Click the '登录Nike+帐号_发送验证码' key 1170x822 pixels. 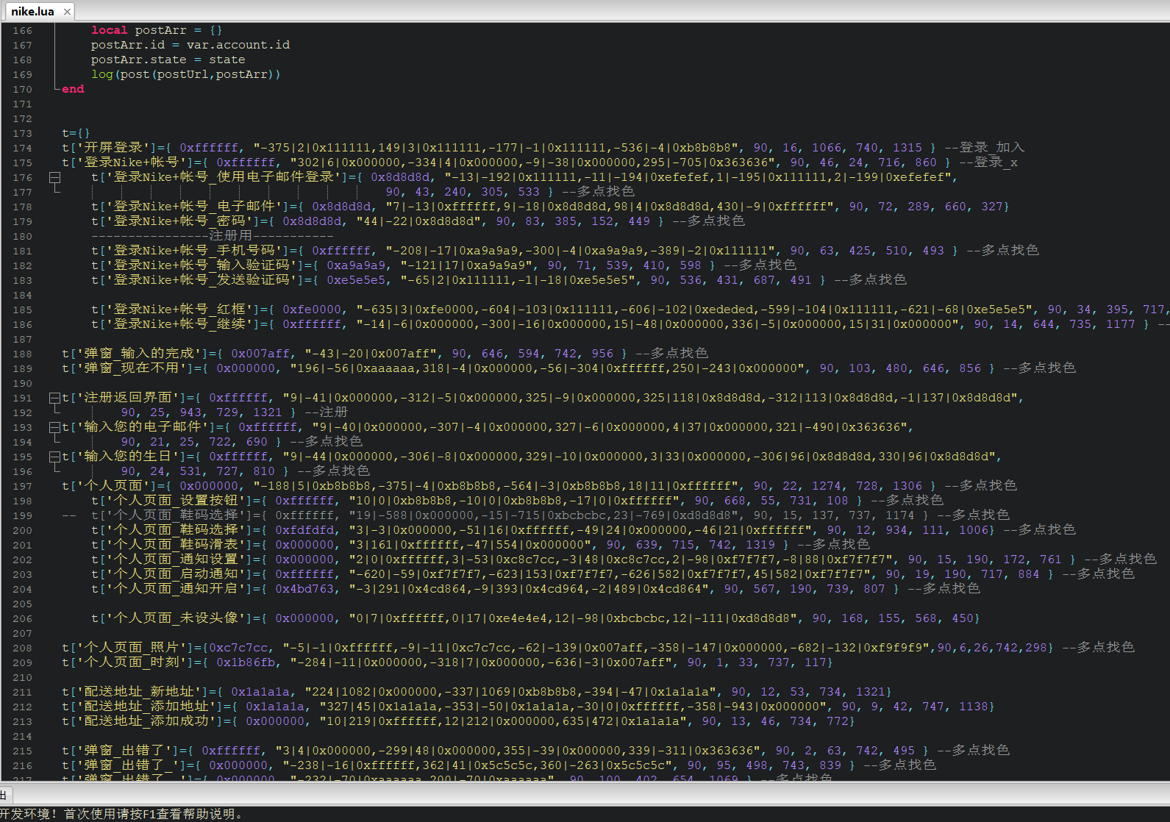point(201,280)
